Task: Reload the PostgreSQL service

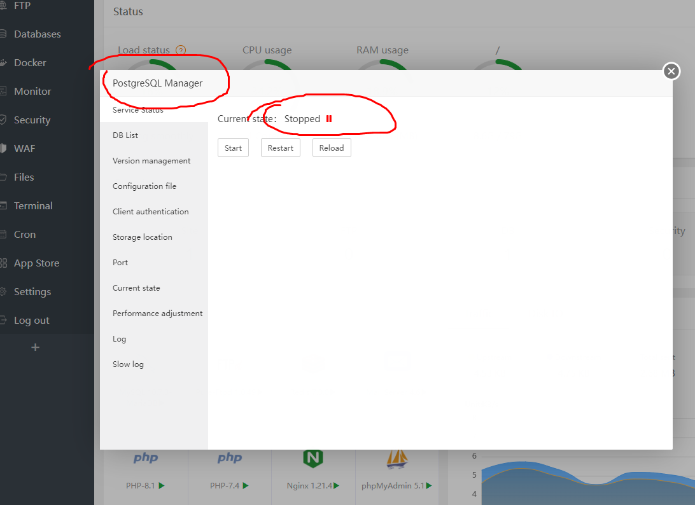Action: (x=332, y=148)
